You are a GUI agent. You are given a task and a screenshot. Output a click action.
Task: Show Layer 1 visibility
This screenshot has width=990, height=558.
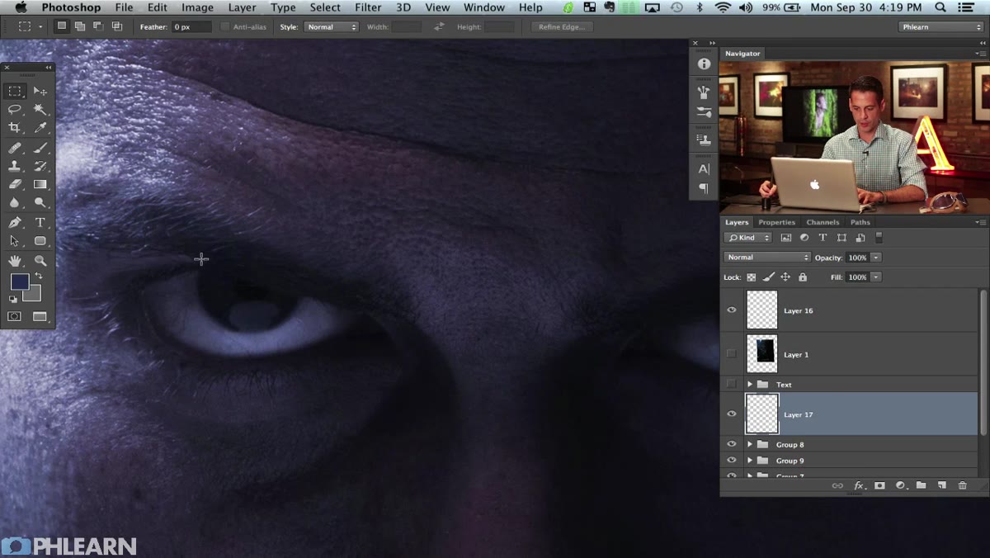click(x=731, y=354)
